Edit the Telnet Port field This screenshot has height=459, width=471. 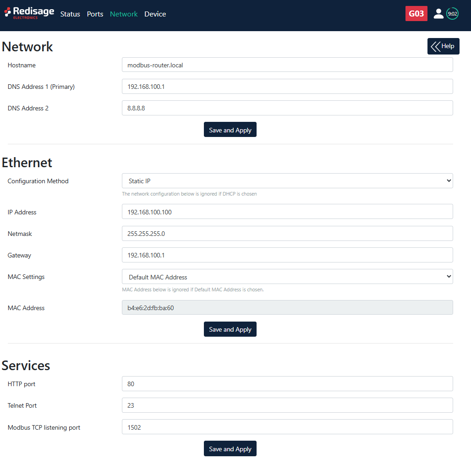(x=287, y=405)
